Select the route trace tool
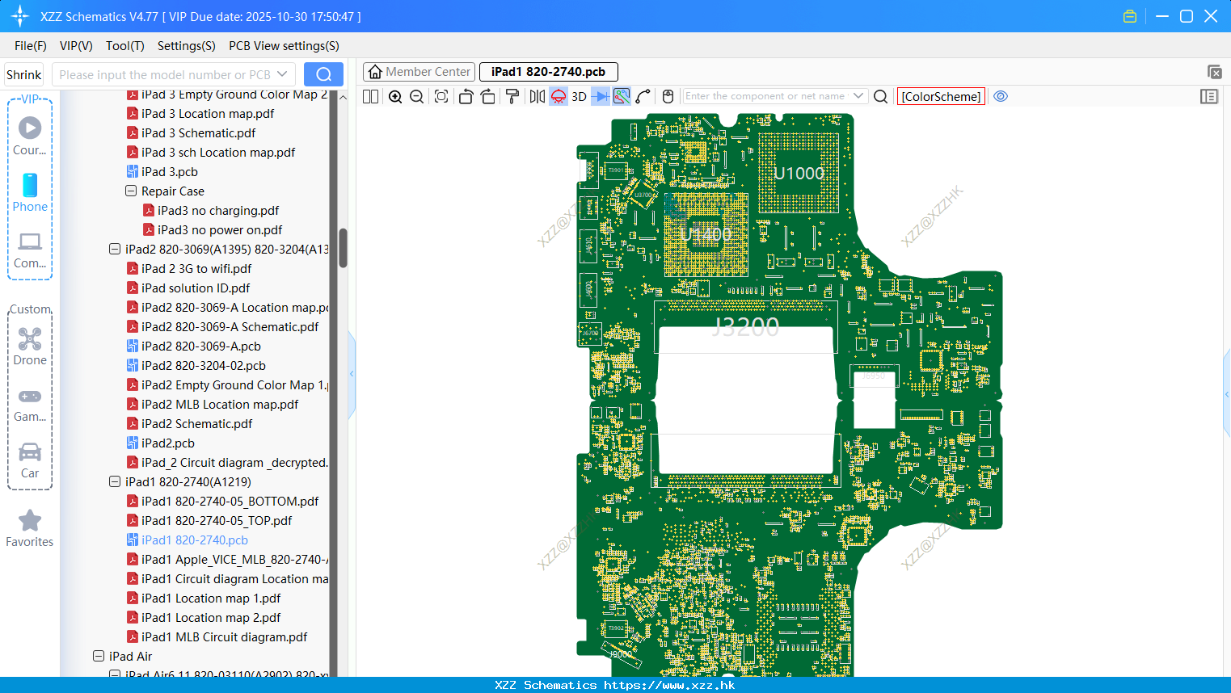1231x693 pixels. click(643, 96)
